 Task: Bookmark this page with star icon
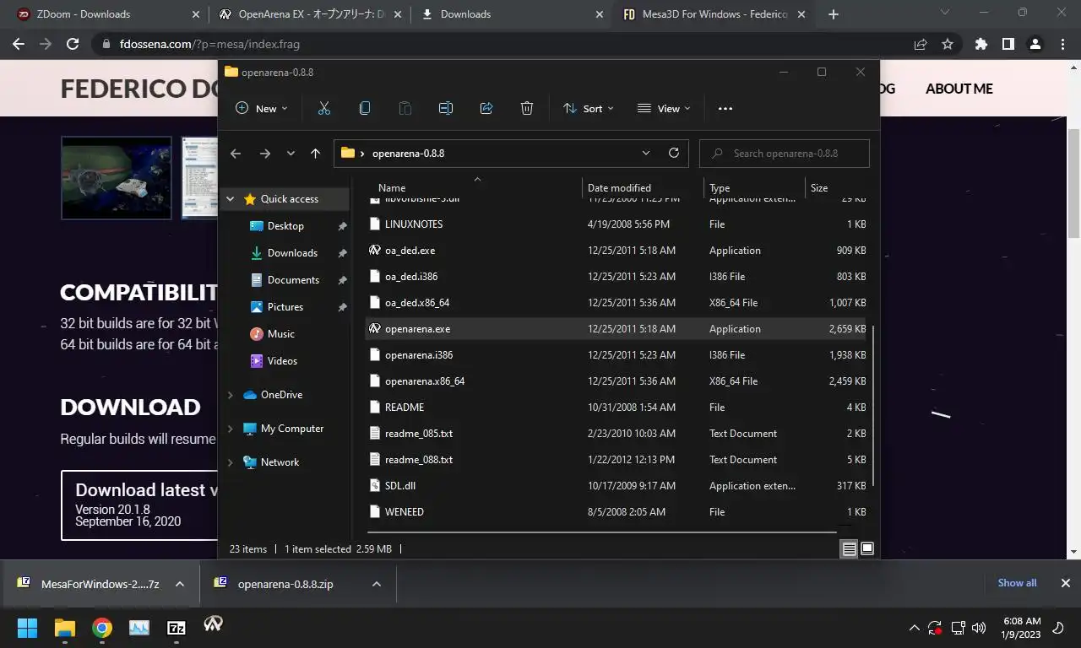948,44
